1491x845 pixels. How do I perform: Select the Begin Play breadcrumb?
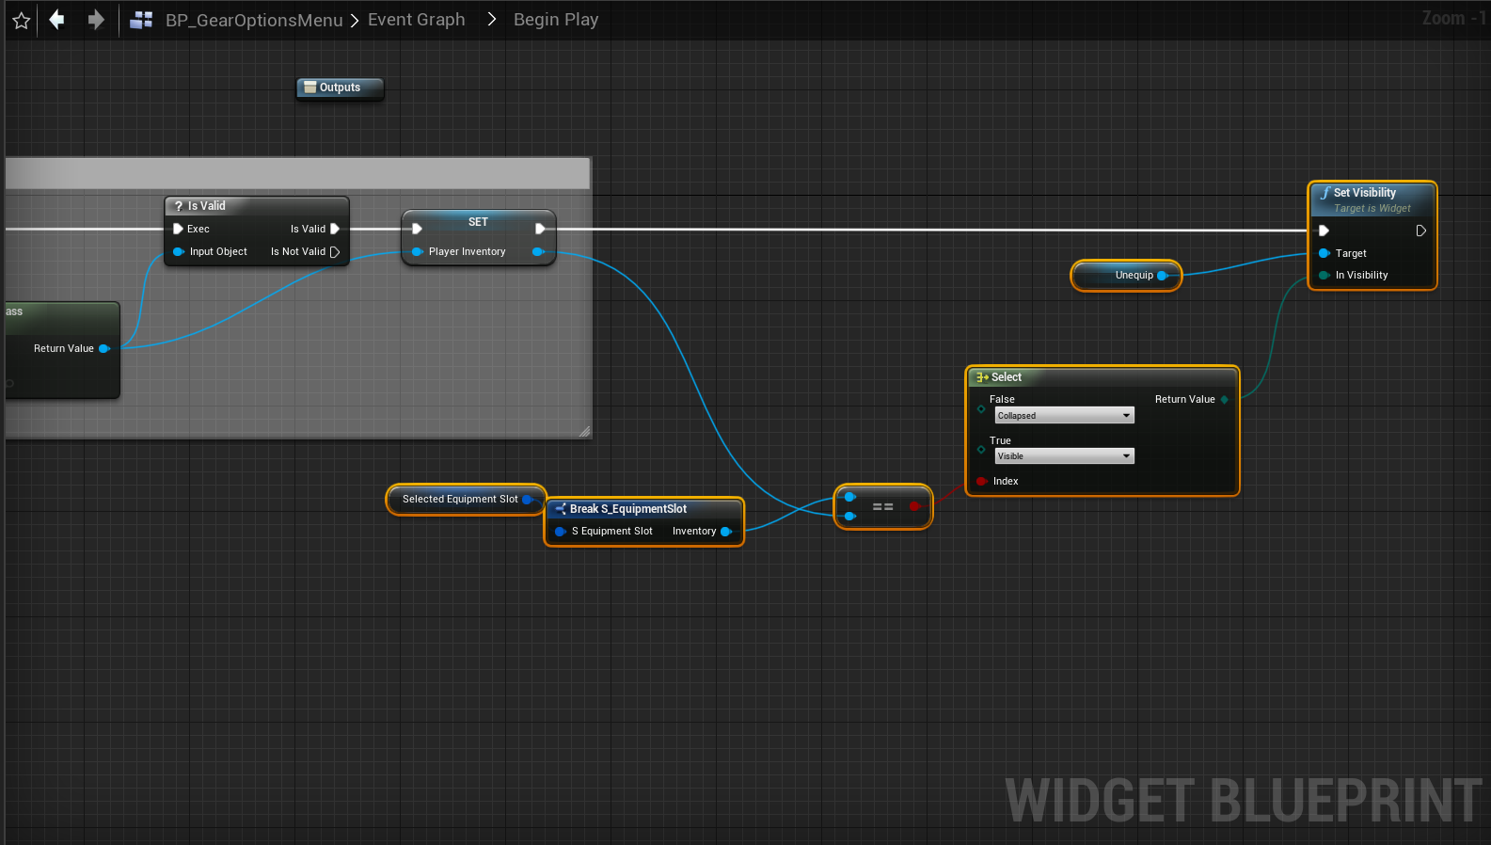555,20
